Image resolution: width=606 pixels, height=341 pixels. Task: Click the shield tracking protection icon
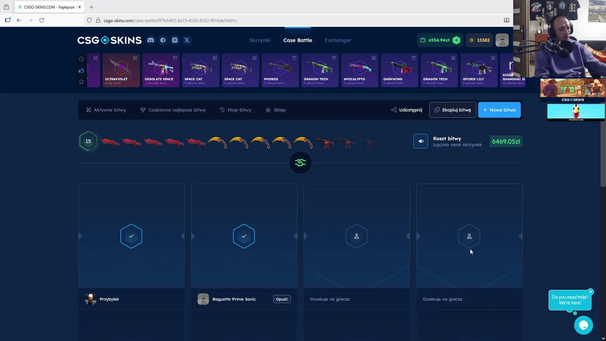[89, 20]
